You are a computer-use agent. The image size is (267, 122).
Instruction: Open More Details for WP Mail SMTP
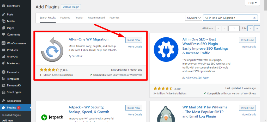(248, 114)
